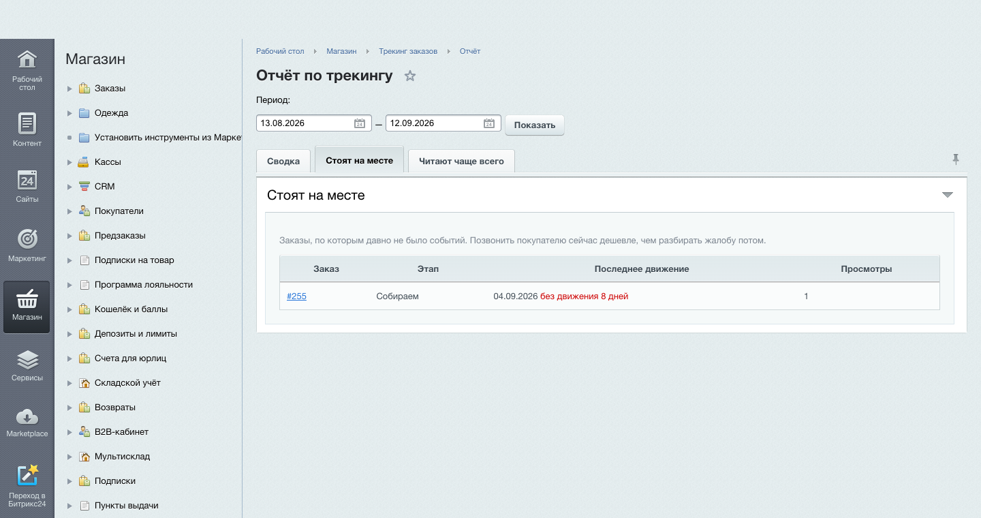The height and width of the screenshot is (518, 981).
Task: Open Пункты выдачи menu item
Action: click(126, 506)
